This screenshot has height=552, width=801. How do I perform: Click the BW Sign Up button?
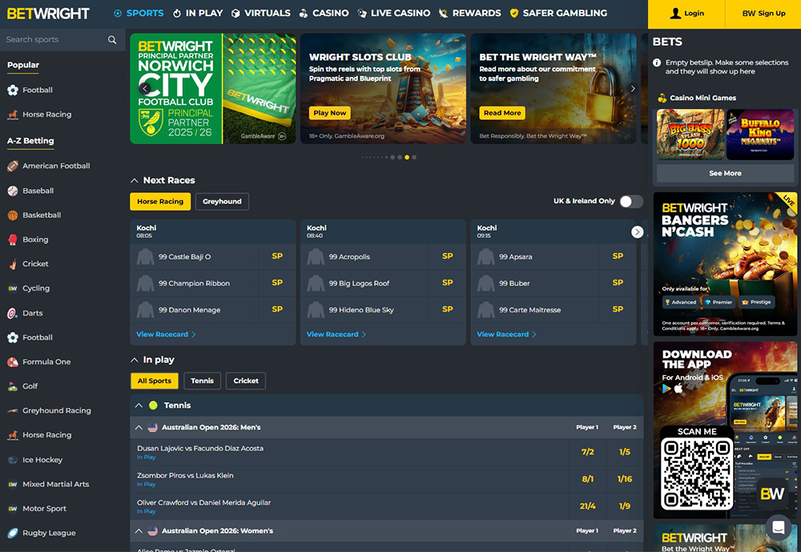click(x=763, y=14)
